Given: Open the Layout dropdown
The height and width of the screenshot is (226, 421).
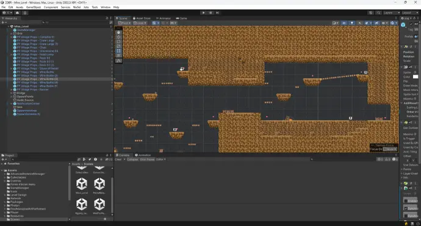Looking at the screenshot, I should (x=410, y=13).
